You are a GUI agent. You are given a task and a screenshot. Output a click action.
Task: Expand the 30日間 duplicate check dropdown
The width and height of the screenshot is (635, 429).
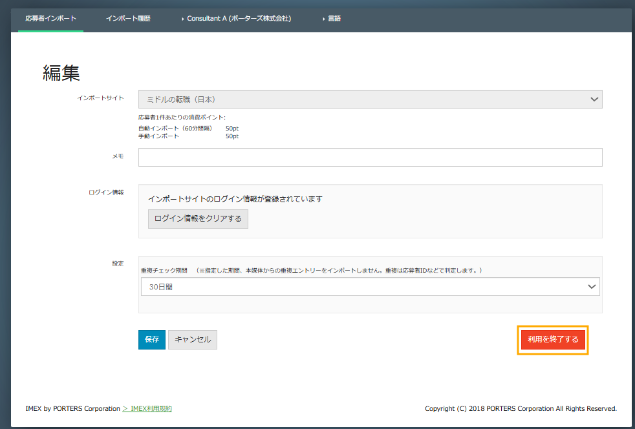(362, 287)
